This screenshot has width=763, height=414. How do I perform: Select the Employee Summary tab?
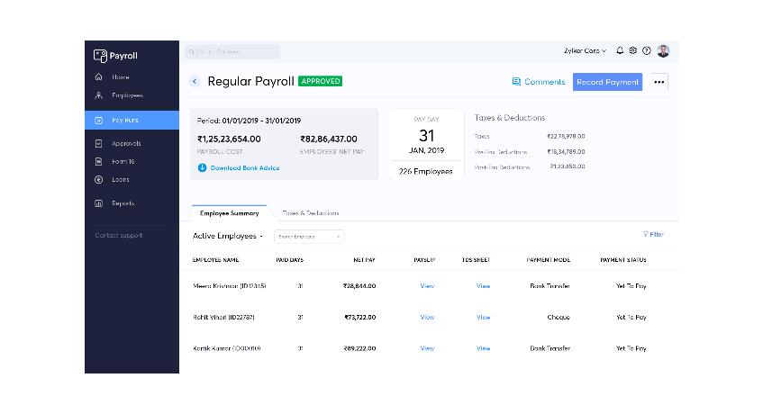(x=229, y=212)
